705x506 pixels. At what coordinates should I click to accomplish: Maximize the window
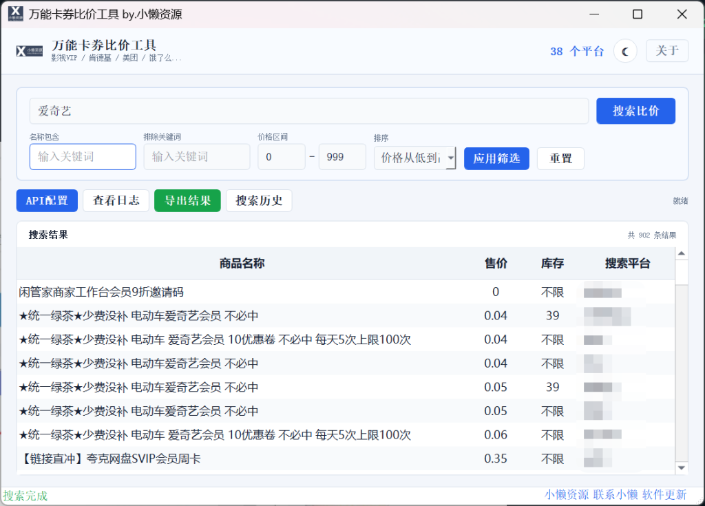click(x=638, y=14)
